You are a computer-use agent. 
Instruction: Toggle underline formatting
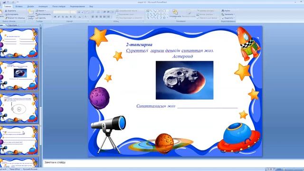(x=63, y=17)
